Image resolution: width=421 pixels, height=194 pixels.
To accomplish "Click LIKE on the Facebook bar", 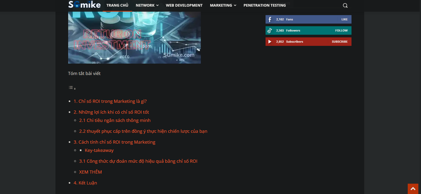I will [x=344, y=19].
